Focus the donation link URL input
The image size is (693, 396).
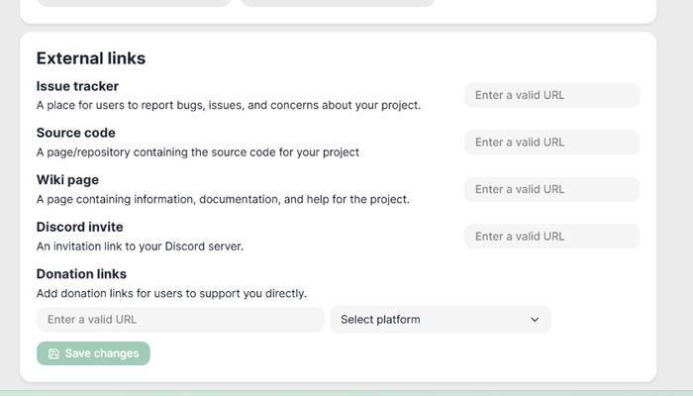(x=180, y=320)
